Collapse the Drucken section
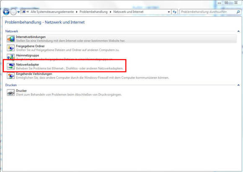243x172 pixels. click(238, 85)
